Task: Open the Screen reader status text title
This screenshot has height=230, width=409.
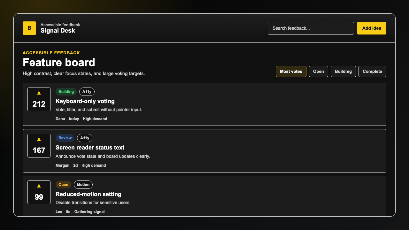Action: point(90,148)
